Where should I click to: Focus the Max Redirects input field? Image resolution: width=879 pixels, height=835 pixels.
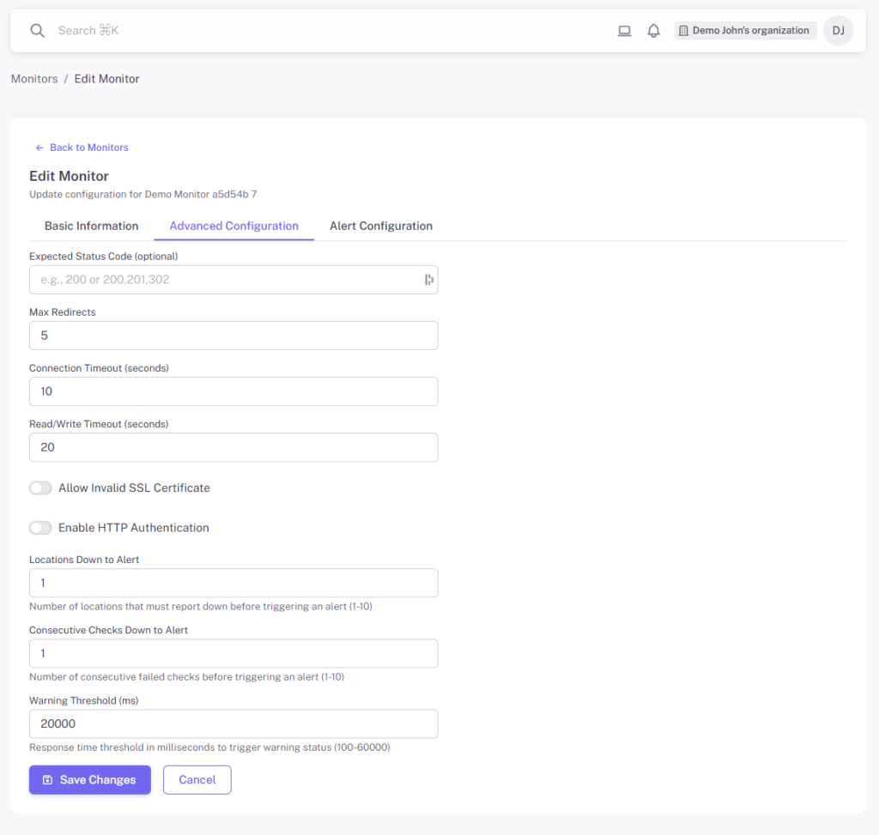pyautogui.click(x=233, y=336)
